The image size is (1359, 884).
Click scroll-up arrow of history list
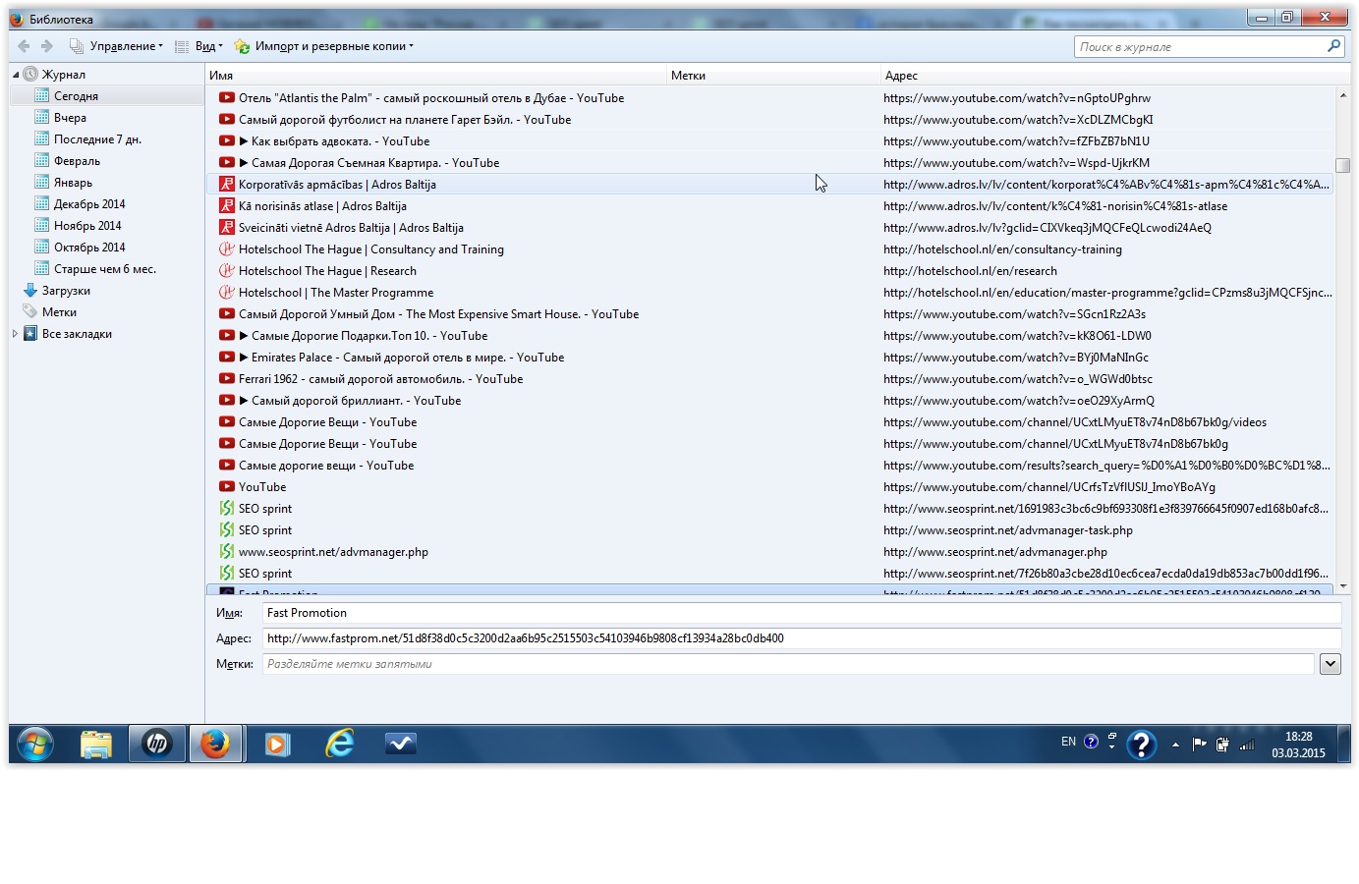[x=1342, y=95]
